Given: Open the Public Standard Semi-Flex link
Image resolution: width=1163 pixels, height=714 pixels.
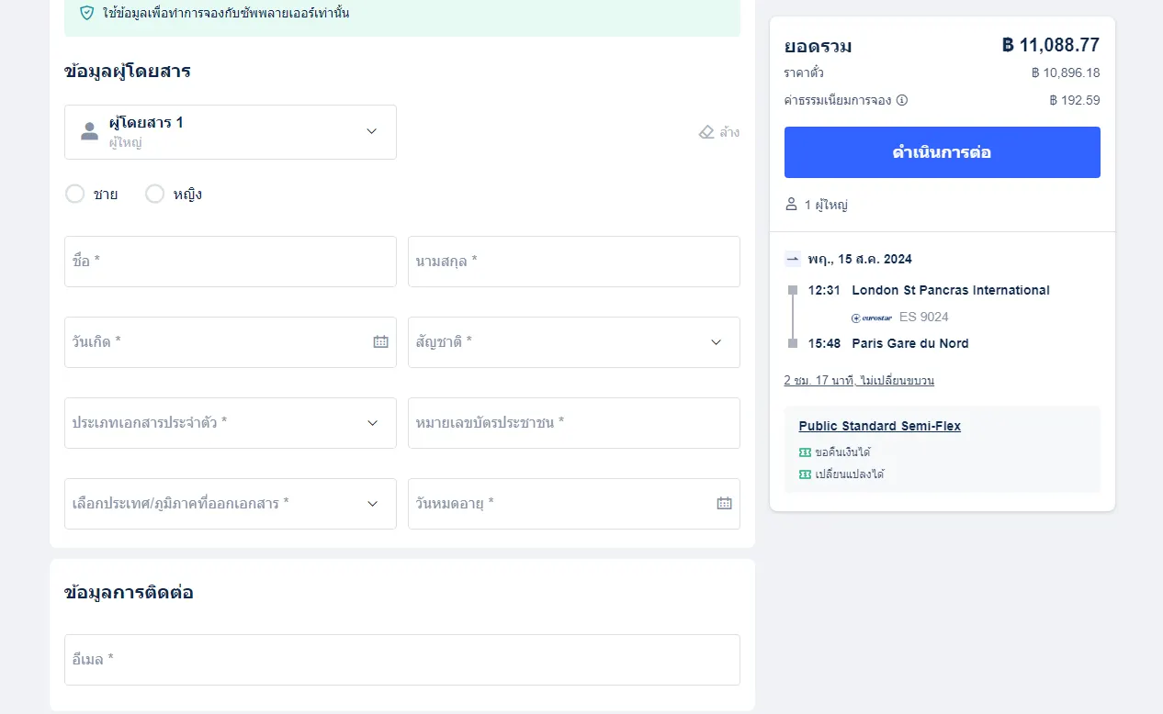Looking at the screenshot, I should (x=879, y=426).
